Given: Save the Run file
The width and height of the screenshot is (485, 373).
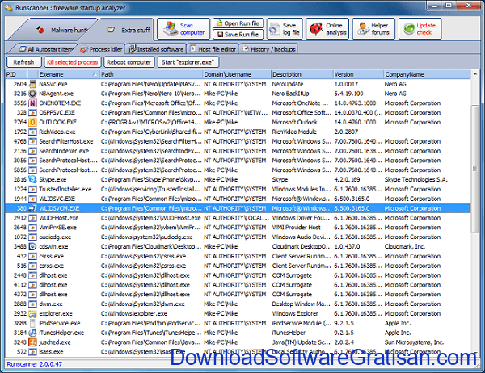Looking at the screenshot, I should (238, 34).
